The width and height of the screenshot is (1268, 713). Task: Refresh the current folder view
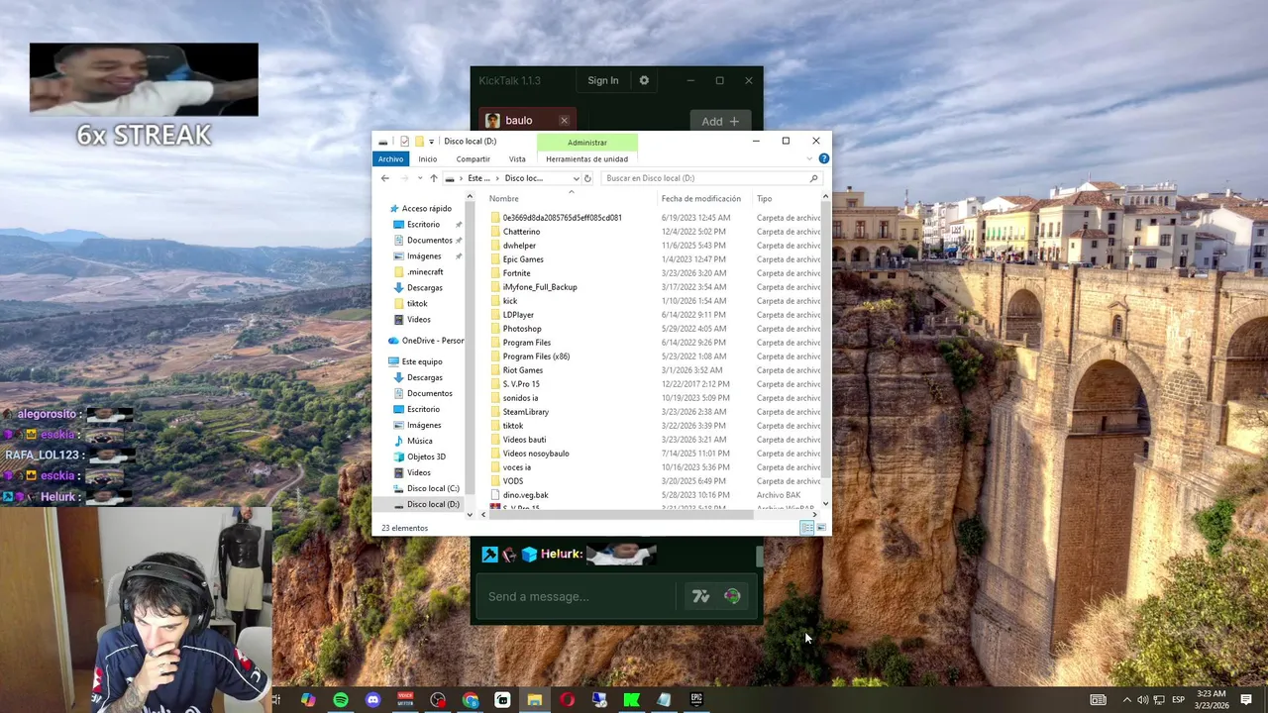tap(587, 178)
